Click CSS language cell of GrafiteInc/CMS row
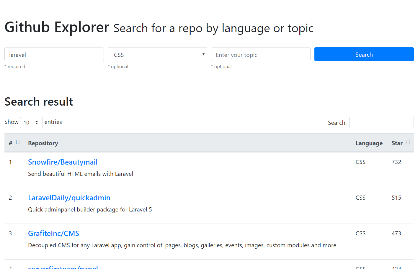The height and width of the screenshot is (269, 418). 360,233
